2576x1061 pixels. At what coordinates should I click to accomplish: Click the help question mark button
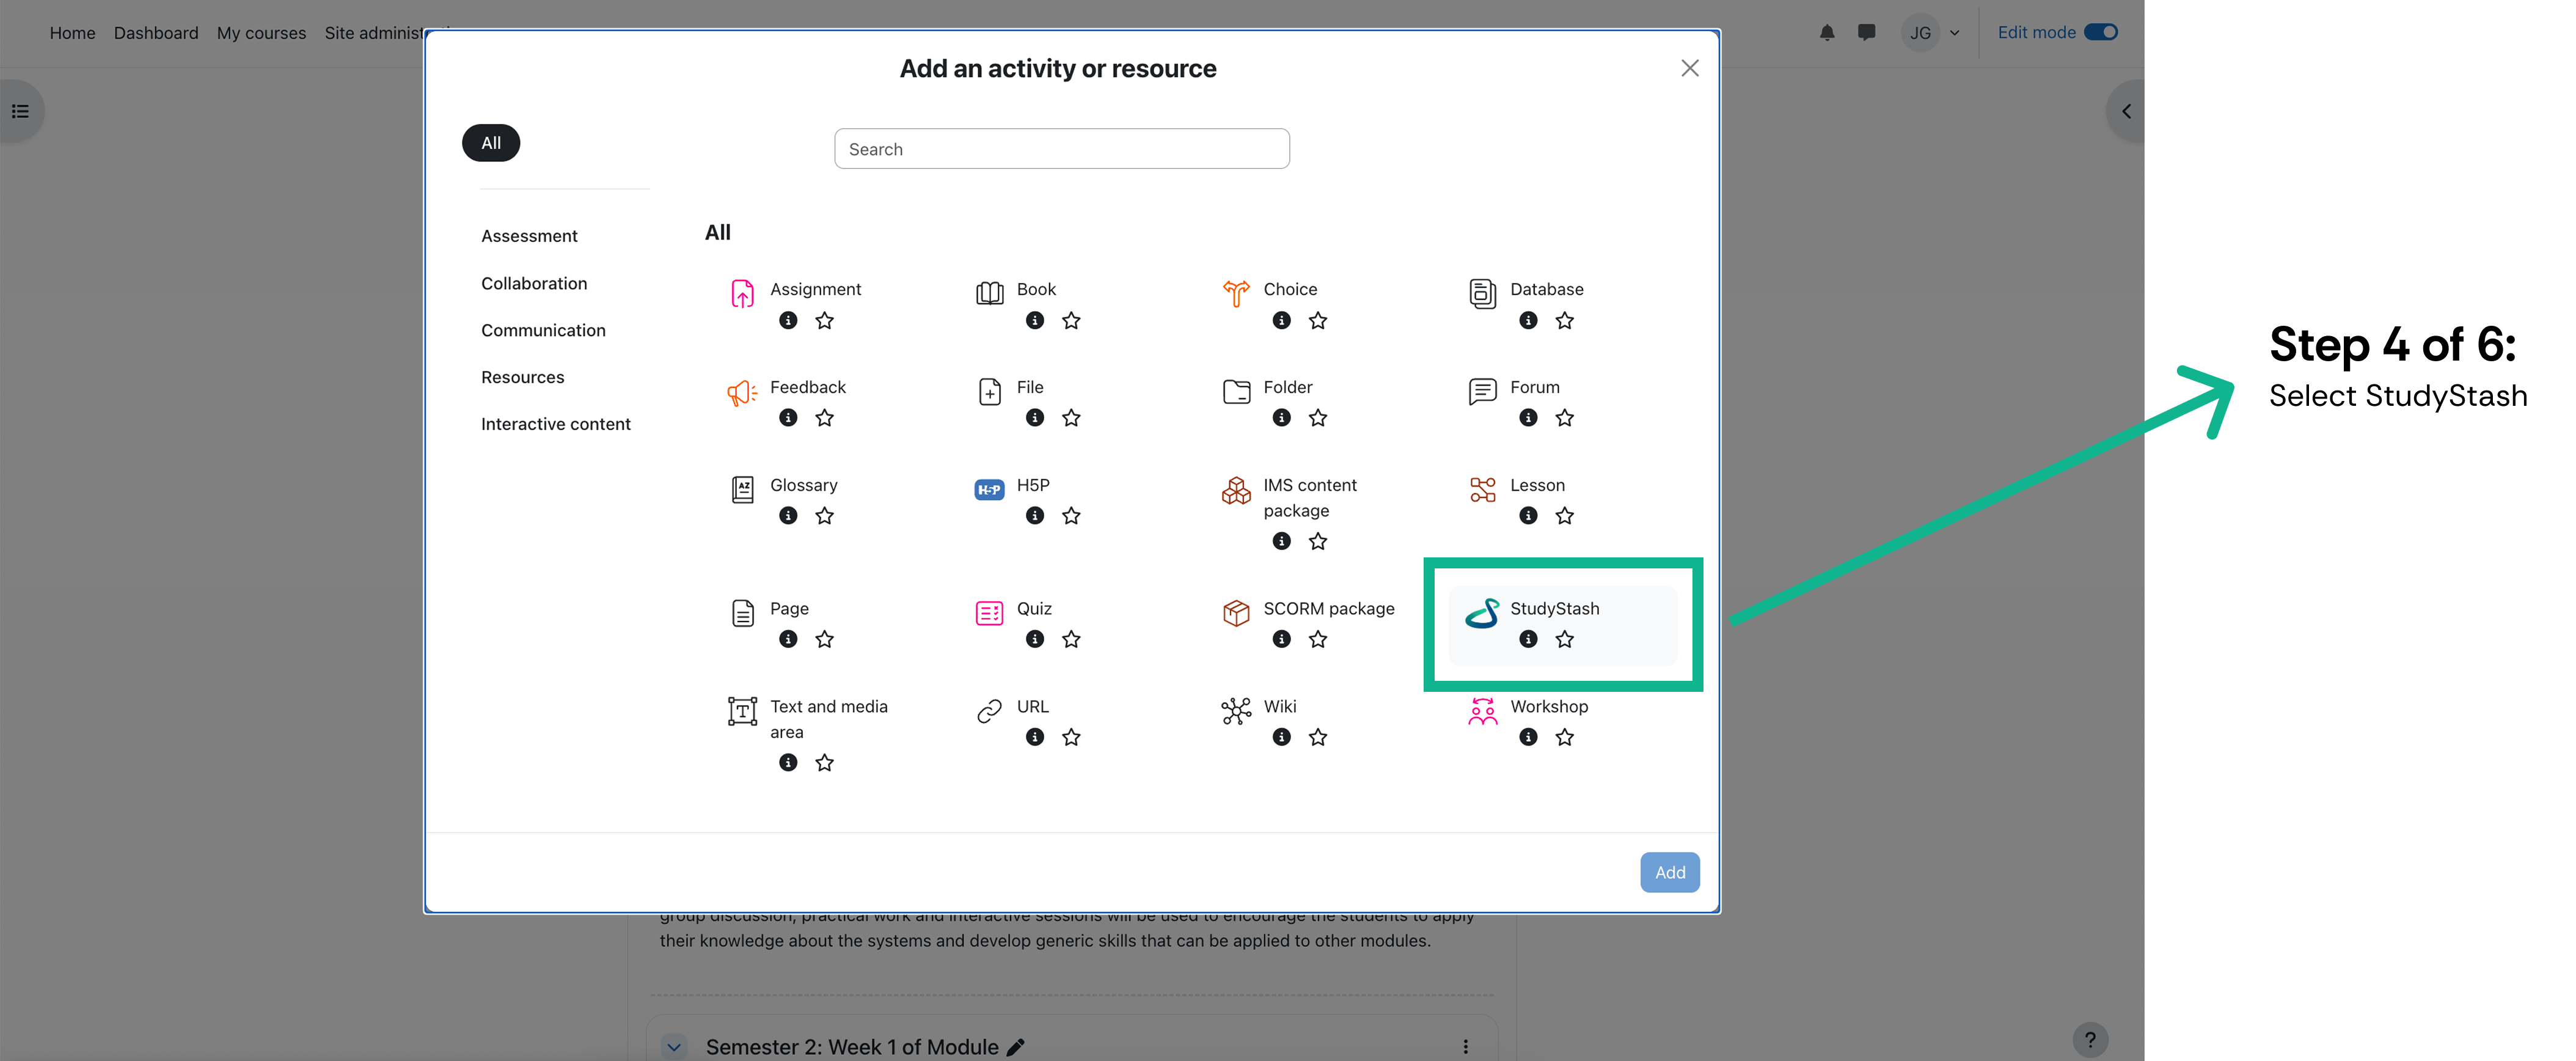pos(2090,1040)
